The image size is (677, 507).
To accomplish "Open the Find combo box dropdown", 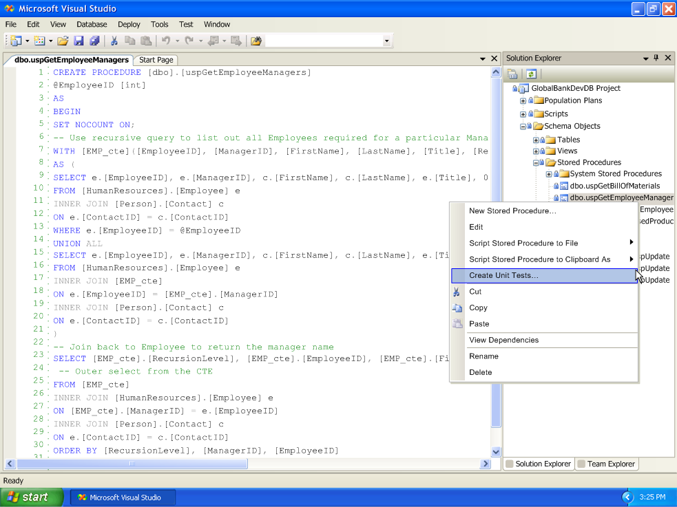I will coord(386,41).
